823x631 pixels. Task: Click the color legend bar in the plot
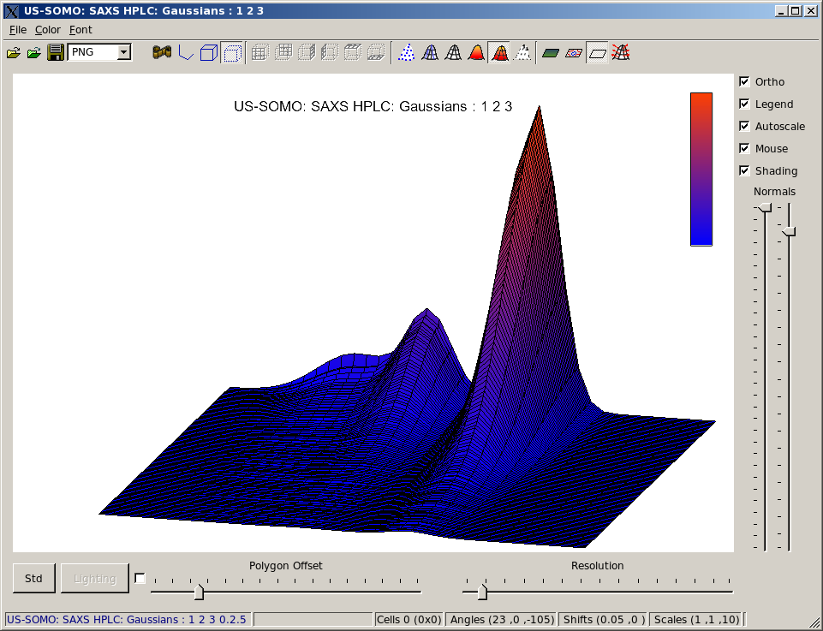click(x=701, y=169)
